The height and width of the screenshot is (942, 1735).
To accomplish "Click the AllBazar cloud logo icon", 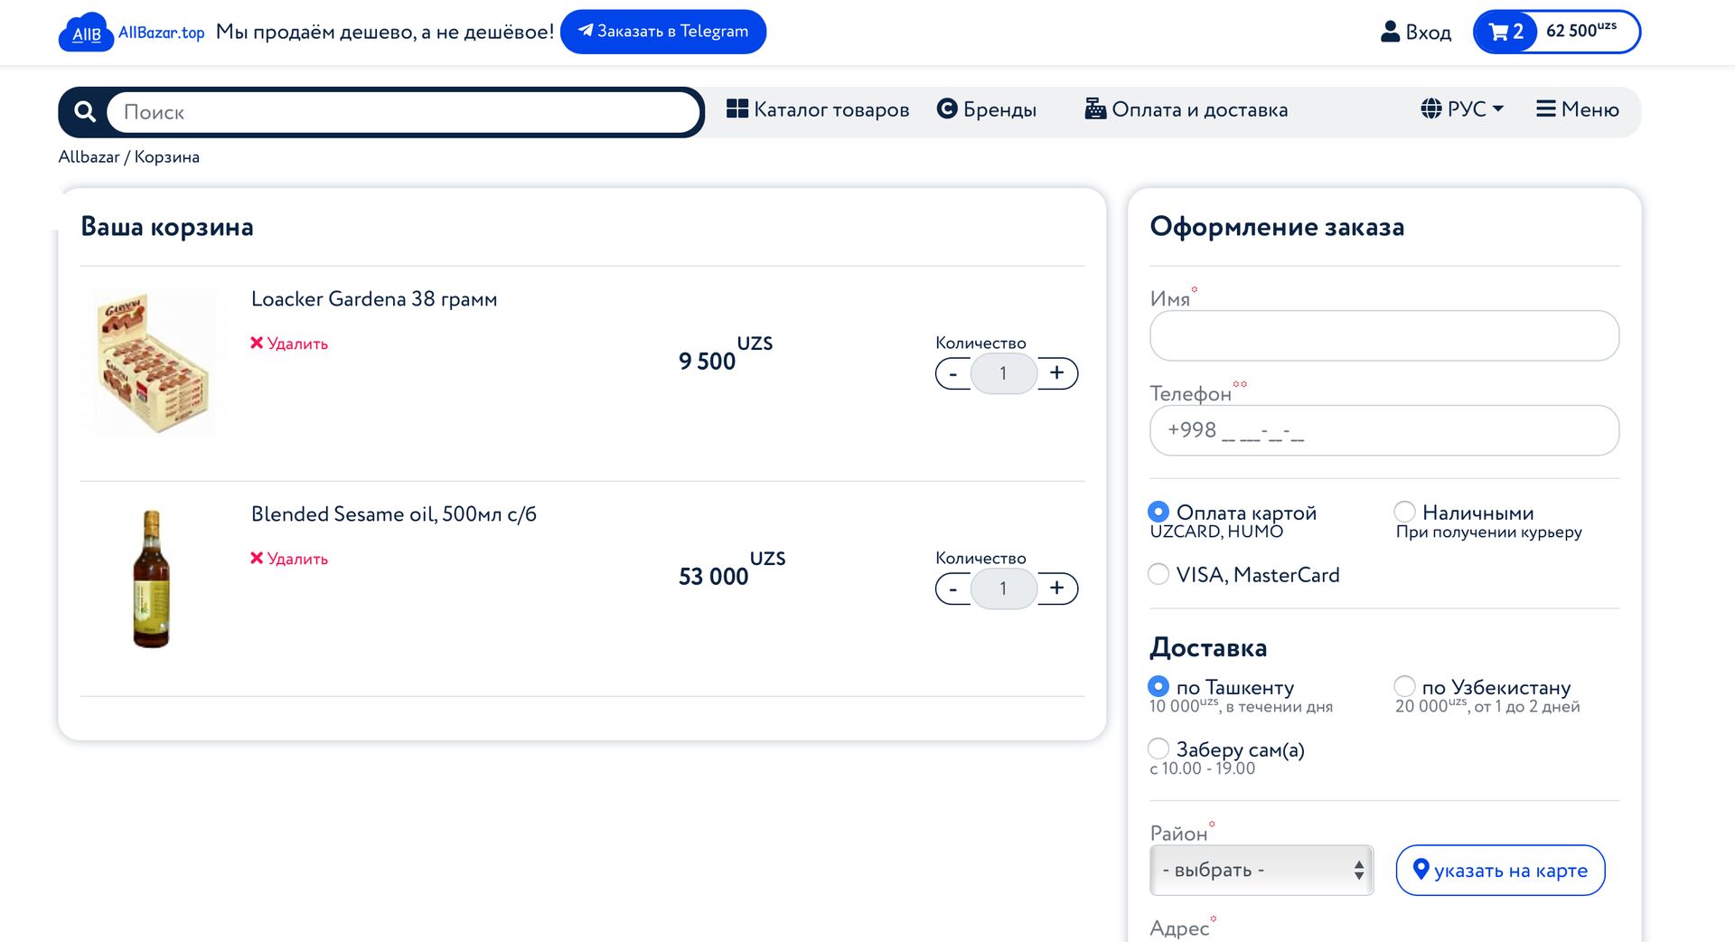I will tap(86, 33).
